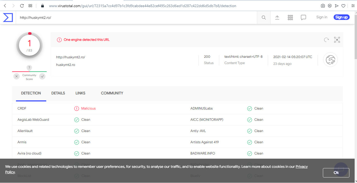This screenshot has height=183, width=357.
Task: Click the huskymt2.ro domain text
Action: click(x=66, y=65)
